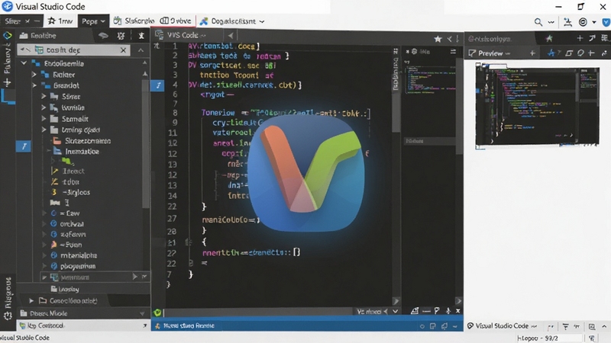Clear the basin deç search field
This screenshot has width=611, height=343.
pyautogui.click(x=123, y=50)
